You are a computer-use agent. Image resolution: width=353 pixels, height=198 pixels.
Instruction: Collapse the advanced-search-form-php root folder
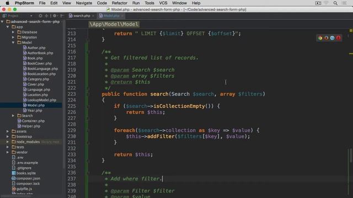[x=2, y=22]
